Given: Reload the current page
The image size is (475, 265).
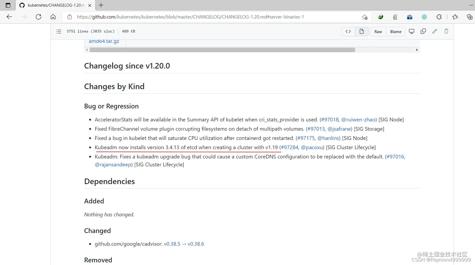Looking at the screenshot, I should pos(38,17).
